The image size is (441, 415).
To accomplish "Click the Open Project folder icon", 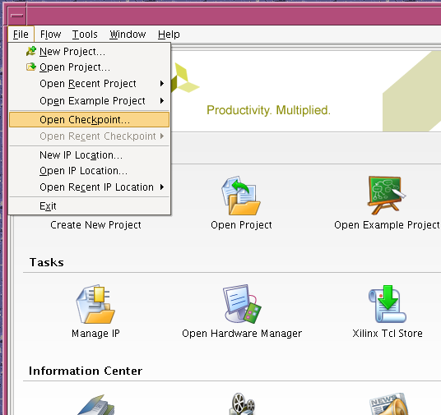I will pos(241,196).
